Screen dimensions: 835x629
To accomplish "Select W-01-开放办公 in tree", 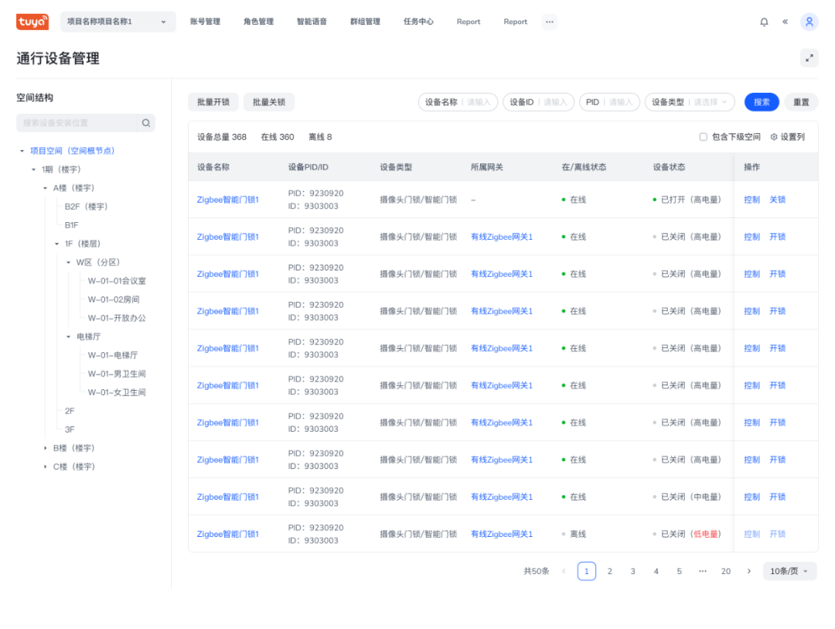I will pos(117,318).
